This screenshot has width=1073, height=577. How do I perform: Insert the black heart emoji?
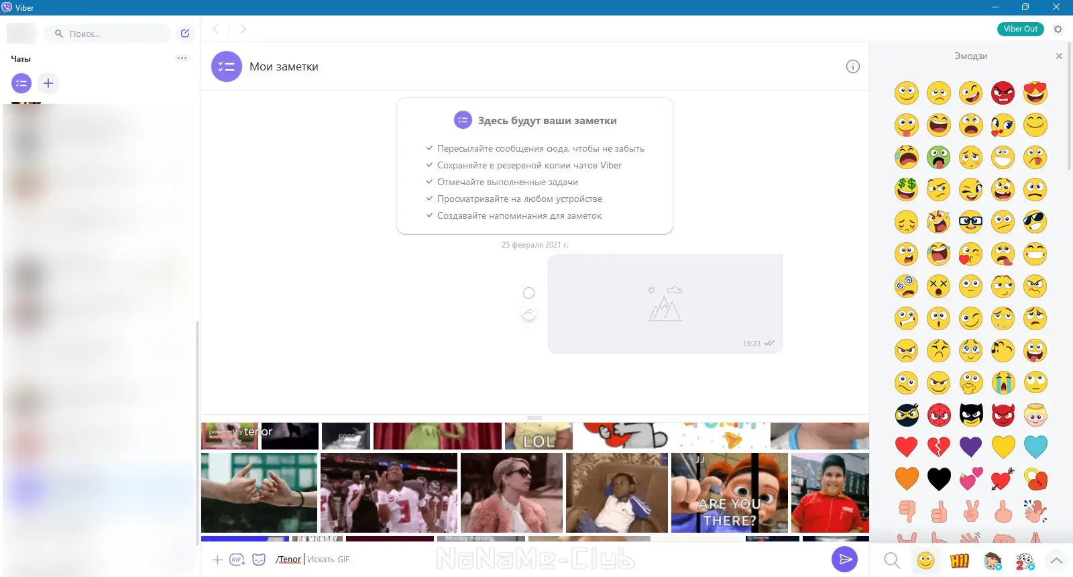pyautogui.click(x=939, y=478)
